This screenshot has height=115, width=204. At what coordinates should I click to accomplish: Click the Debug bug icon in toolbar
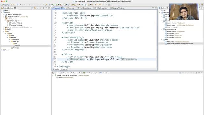click(x=49, y=5)
